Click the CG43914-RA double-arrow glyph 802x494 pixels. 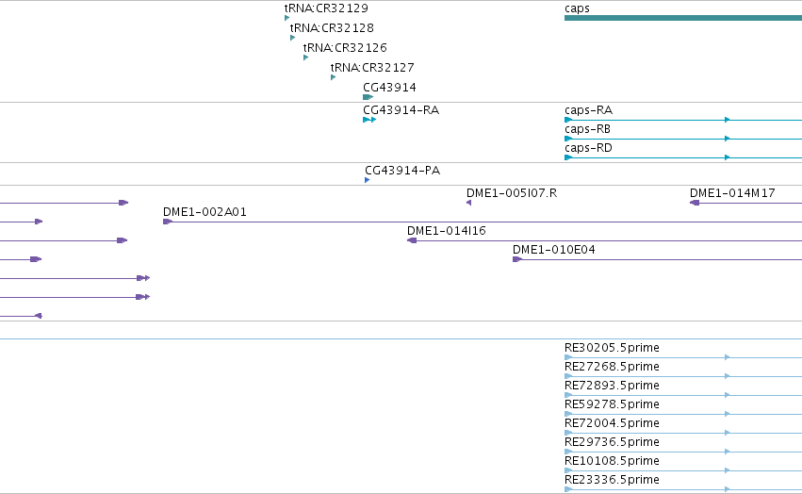369,120
